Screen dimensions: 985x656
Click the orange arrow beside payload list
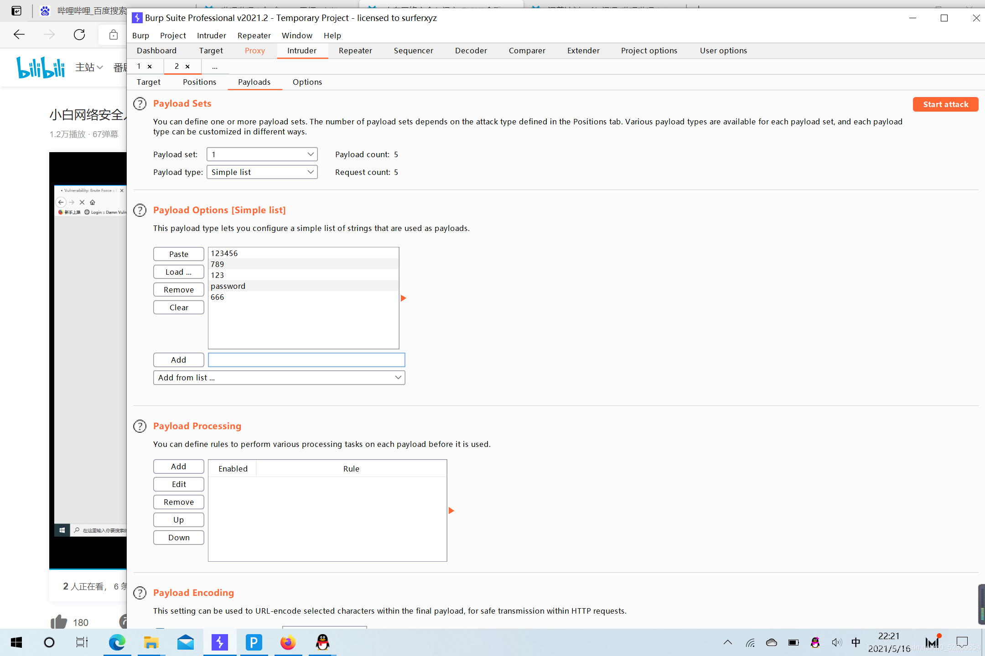403,298
